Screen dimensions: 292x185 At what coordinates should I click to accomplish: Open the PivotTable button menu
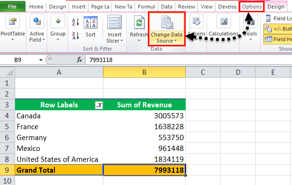(12, 28)
